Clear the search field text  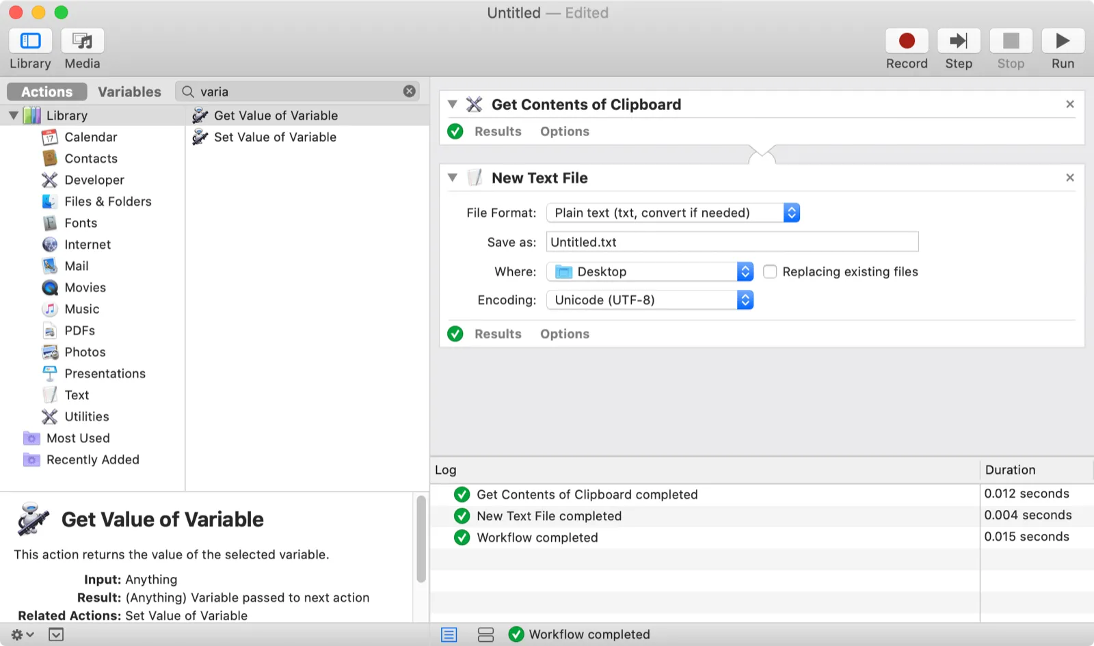click(410, 91)
